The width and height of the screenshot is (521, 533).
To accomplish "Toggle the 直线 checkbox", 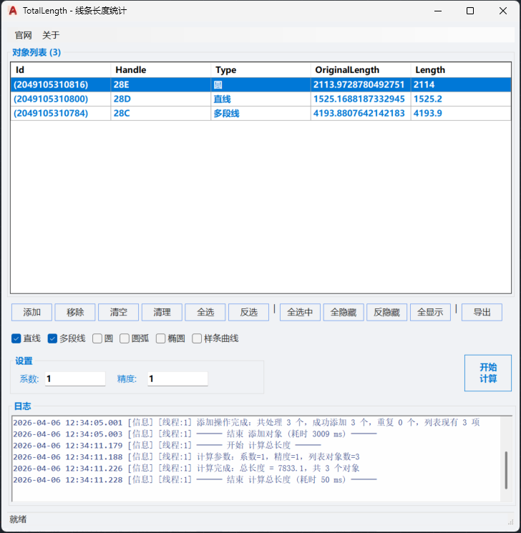I will [x=16, y=338].
